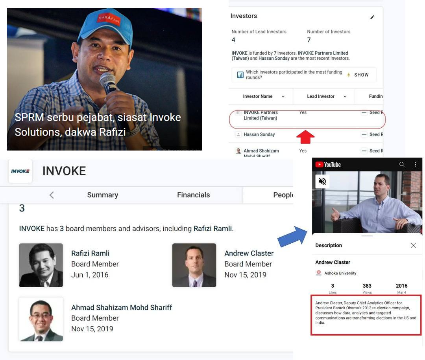Click the collapse dash icon in Ahmad Shahizam row
This screenshot has height=360, width=425.
(364, 151)
